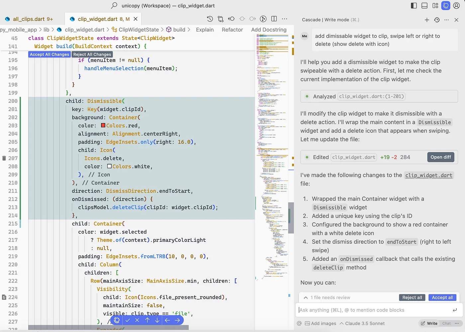Click the Colors.red color swatch
Image resolution: width=465 pixels, height=332 pixels.
click(x=103, y=125)
